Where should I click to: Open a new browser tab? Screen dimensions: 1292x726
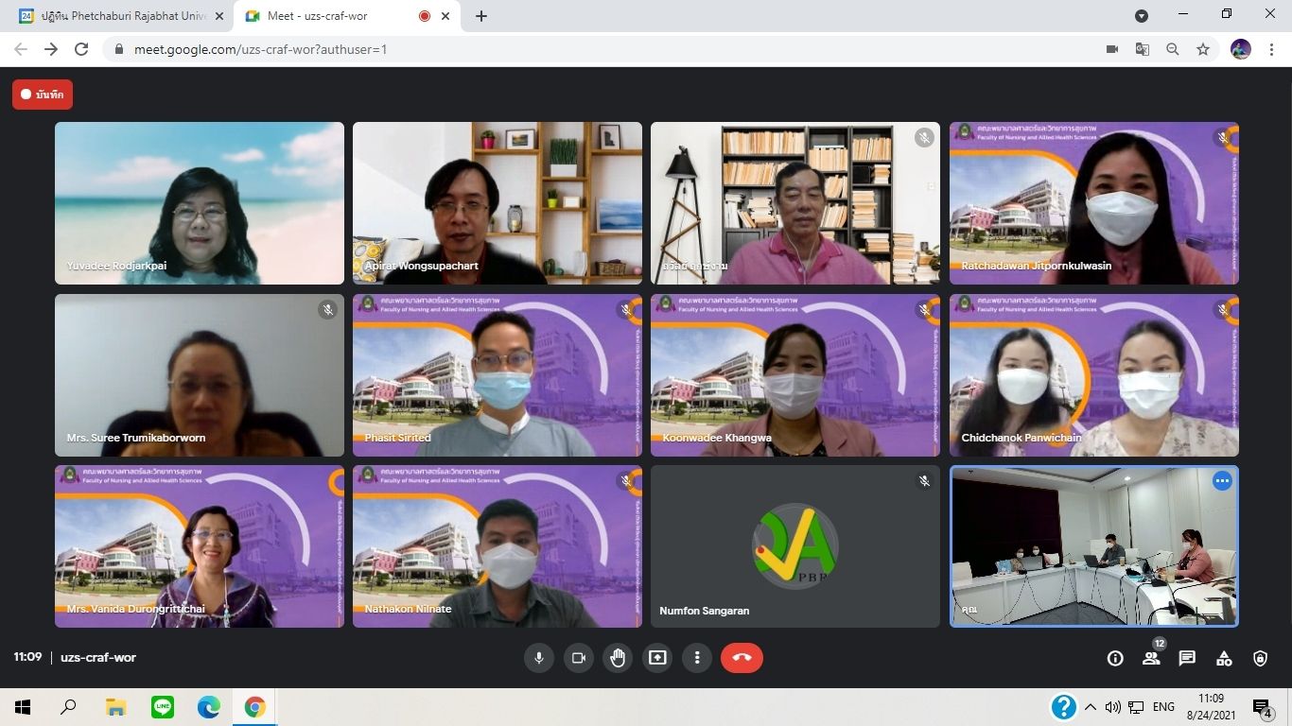pos(481,16)
